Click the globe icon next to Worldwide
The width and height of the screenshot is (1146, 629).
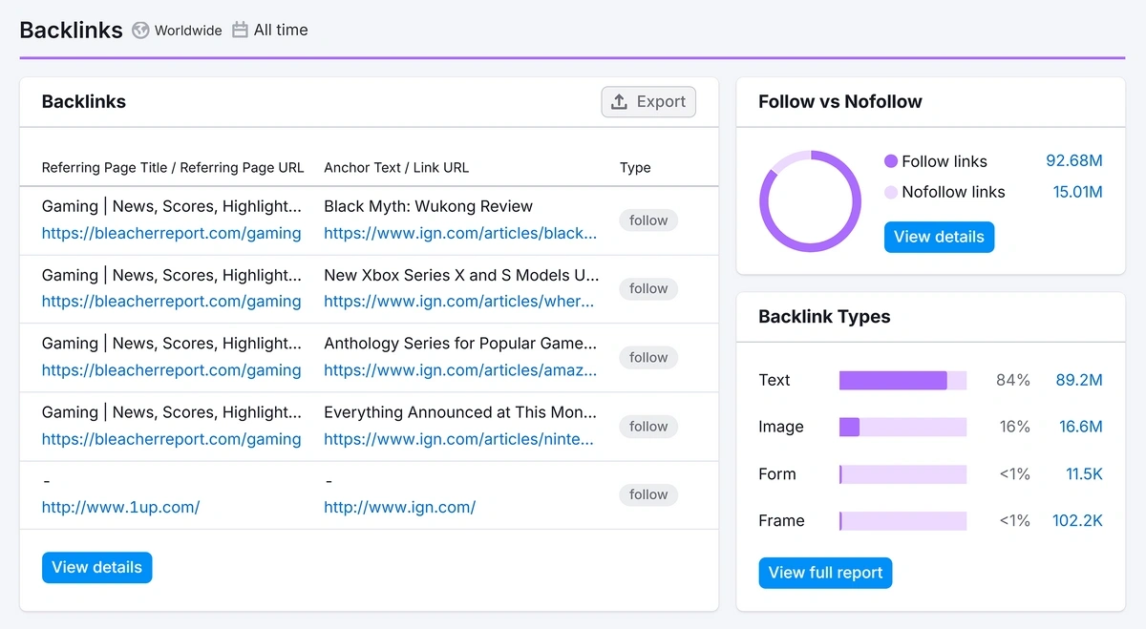(x=140, y=31)
